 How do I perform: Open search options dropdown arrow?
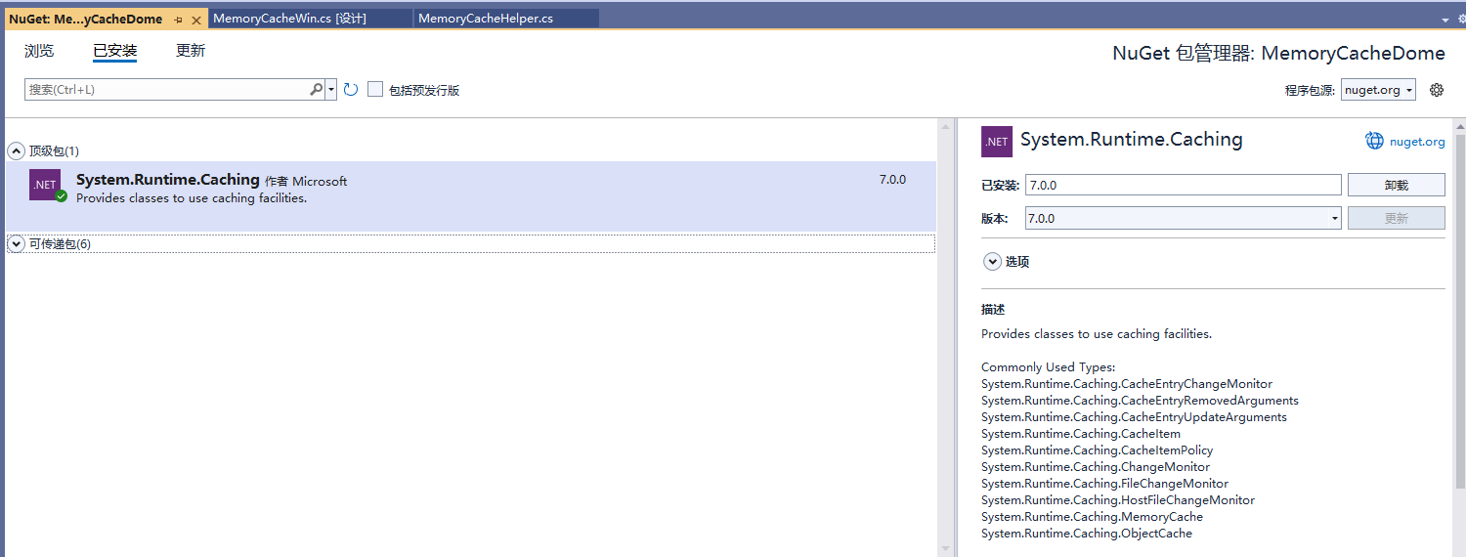[x=331, y=90]
